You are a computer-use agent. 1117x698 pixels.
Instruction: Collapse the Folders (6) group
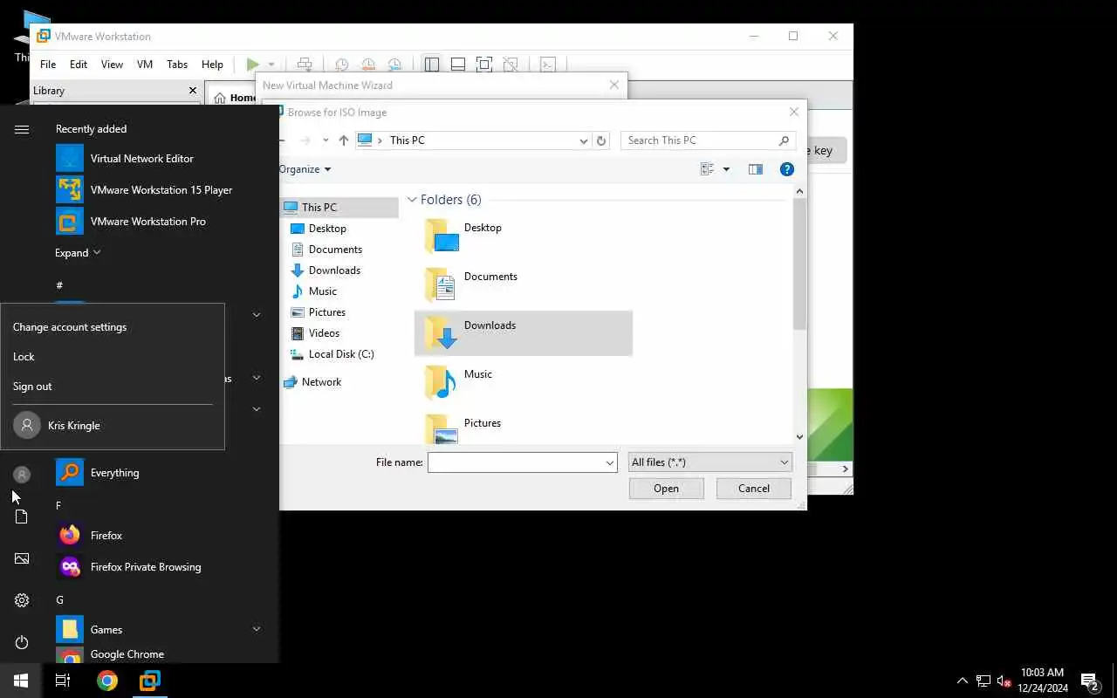pos(412,200)
